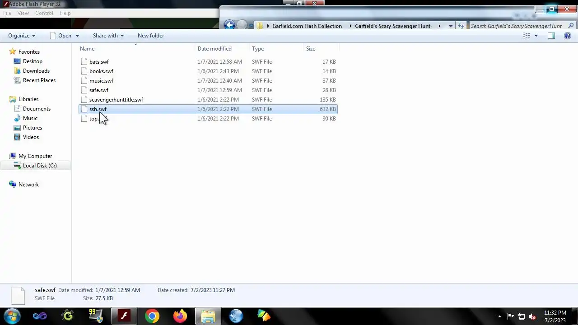Click the Windows Explorer taskbar icon
The width and height of the screenshot is (578, 325).
(208, 316)
